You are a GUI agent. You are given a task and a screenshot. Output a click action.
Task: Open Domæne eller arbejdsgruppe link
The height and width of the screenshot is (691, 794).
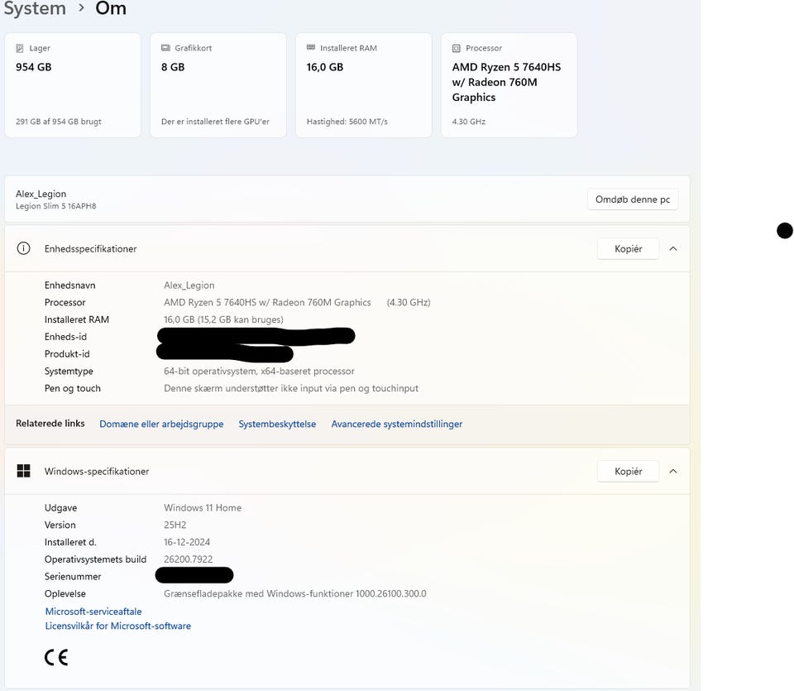pyautogui.click(x=161, y=424)
